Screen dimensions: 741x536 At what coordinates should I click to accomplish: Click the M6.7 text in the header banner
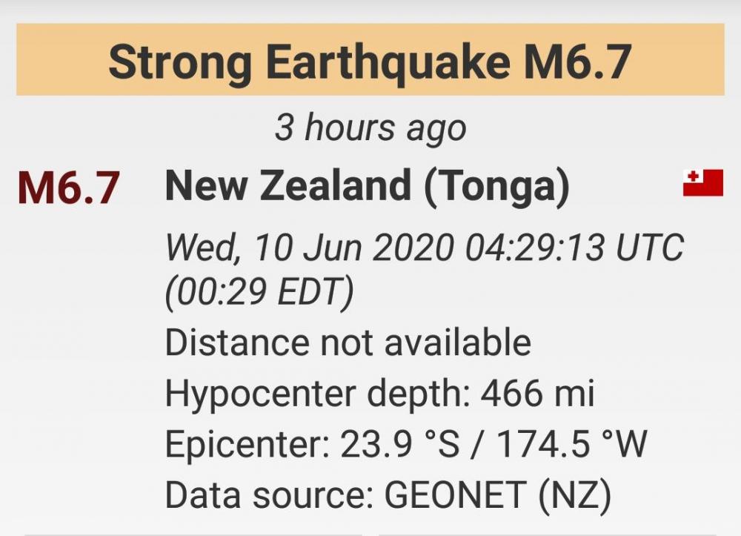pos(577,62)
